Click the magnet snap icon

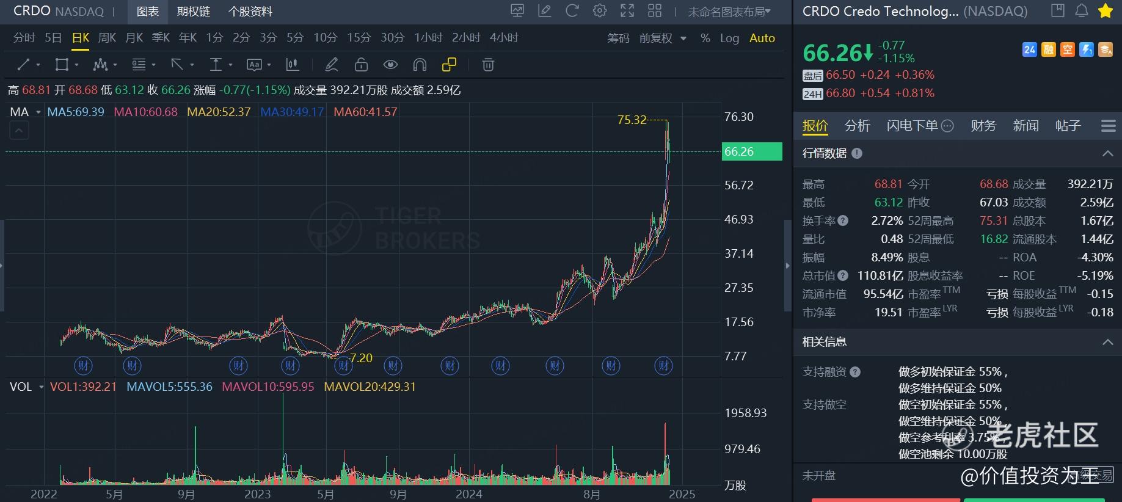click(x=420, y=65)
